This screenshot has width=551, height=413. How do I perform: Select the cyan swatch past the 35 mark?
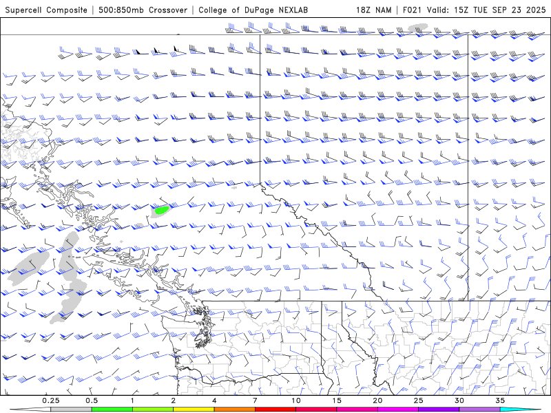(x=520, y=410)
